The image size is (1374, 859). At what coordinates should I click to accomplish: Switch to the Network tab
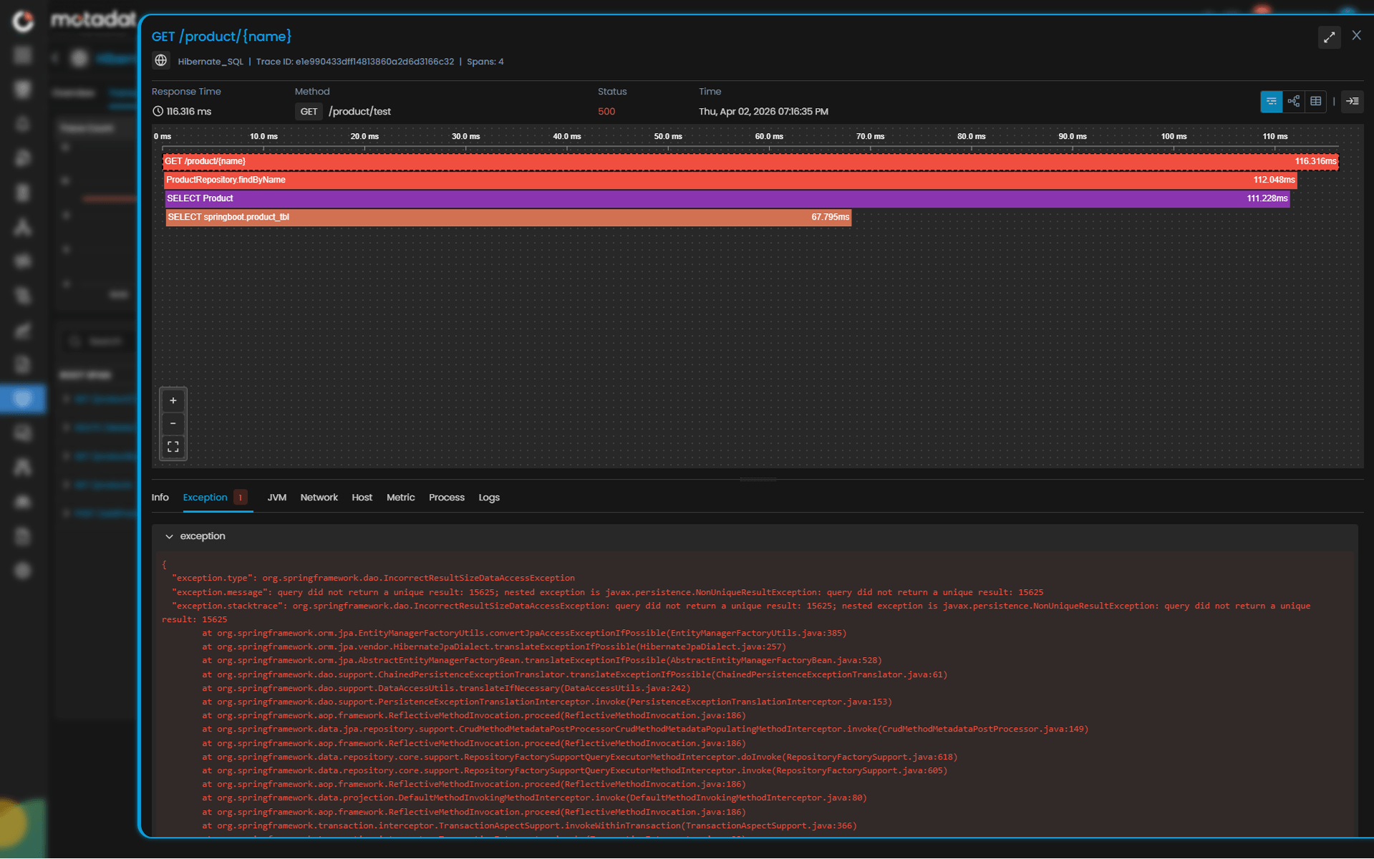(319, 498)
